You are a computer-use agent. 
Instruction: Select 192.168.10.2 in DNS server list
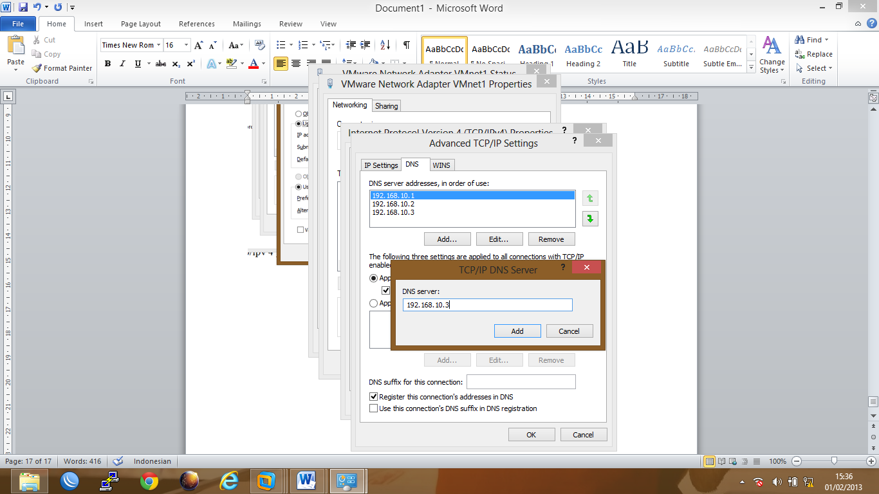(x=472, y=204)
